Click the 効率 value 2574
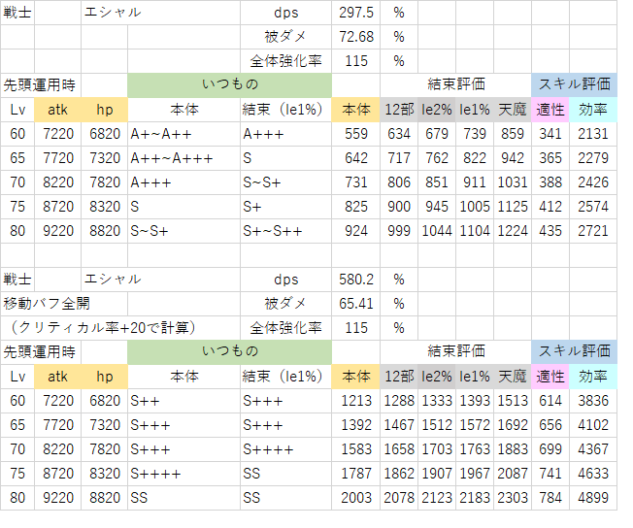Viewport: 633px width, 528px height. (x=593, y=207)
